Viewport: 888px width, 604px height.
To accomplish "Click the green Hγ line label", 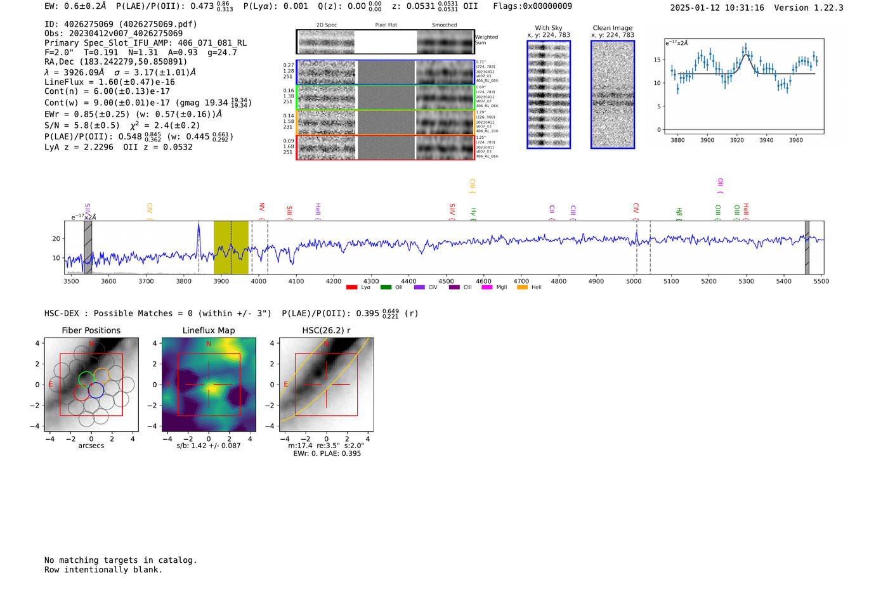I will [x=473, y=214].
